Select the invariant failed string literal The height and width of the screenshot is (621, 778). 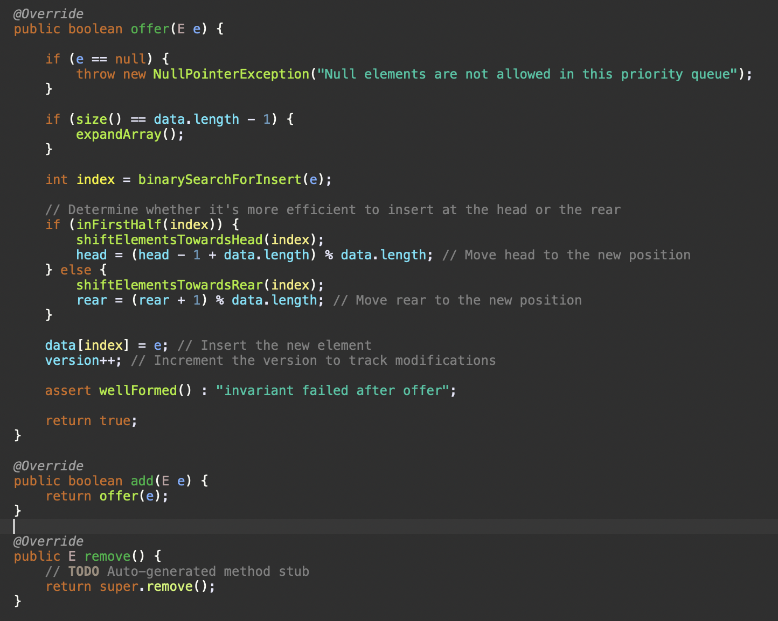pos(335,390)
